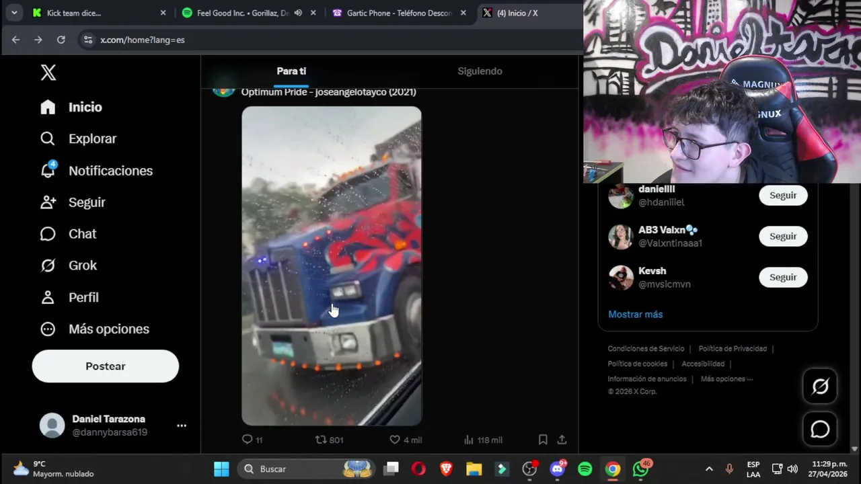
Task: Click Daniel Tarazona profile avatar
Action: click(52, 426)
